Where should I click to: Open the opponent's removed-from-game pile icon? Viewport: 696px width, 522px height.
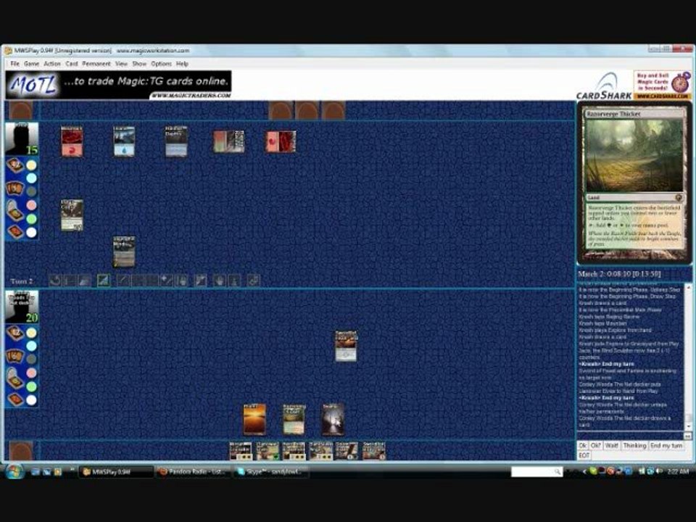point(14,232)
